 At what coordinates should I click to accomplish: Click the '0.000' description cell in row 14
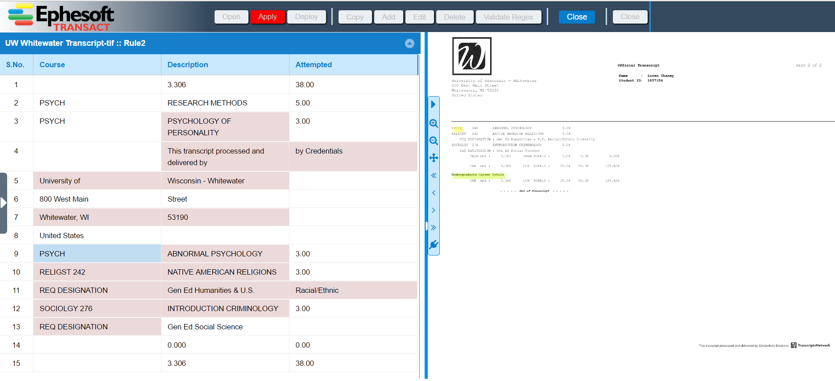[x=225, y=345]
